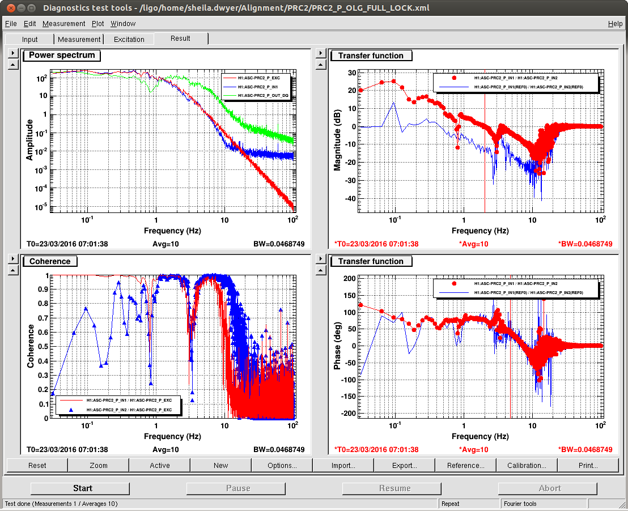The width and height of the screenshot is (628, 511).
Task: Click up-arrow expander beside Power spectrum plot
Action: pyautogui.click(x=13, y=64)
